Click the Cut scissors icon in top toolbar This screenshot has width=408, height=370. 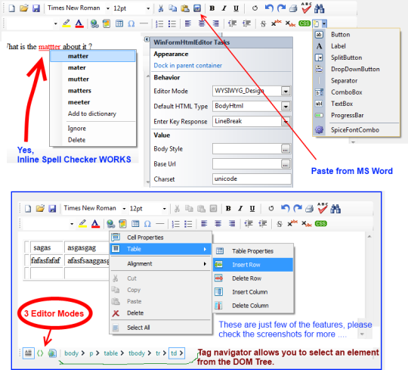click(x=161, y=8)
